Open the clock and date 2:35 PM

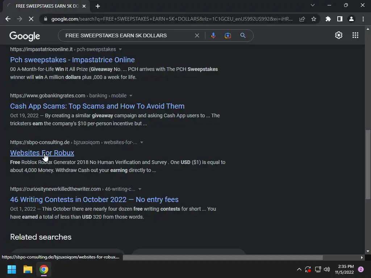(344, 269)
